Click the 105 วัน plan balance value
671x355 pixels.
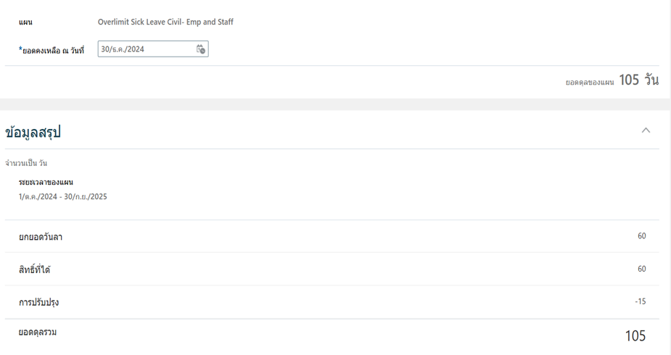pos(638,80)
